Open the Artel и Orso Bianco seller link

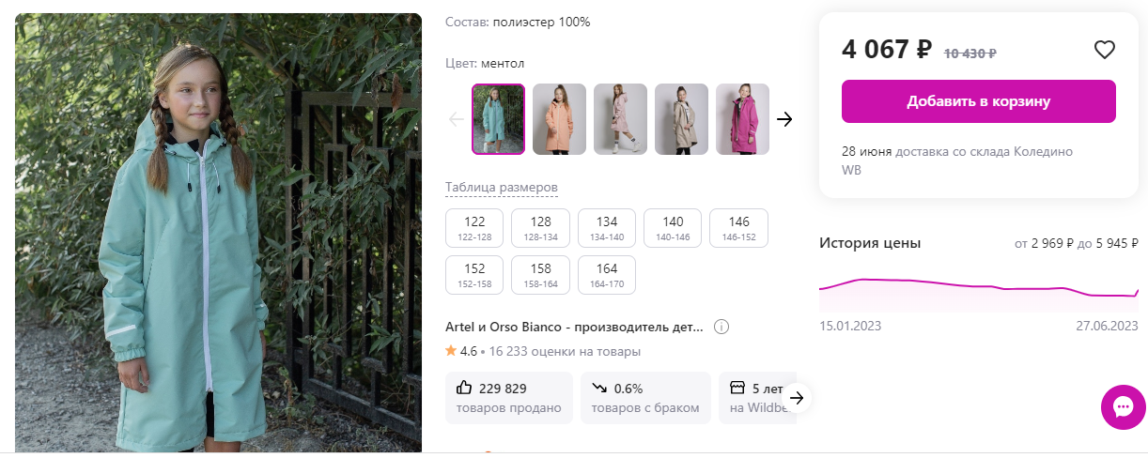(x=574, y=328)
